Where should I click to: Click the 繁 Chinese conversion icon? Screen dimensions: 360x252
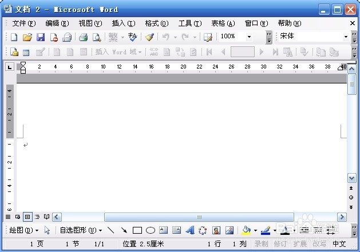coord(113,37)
